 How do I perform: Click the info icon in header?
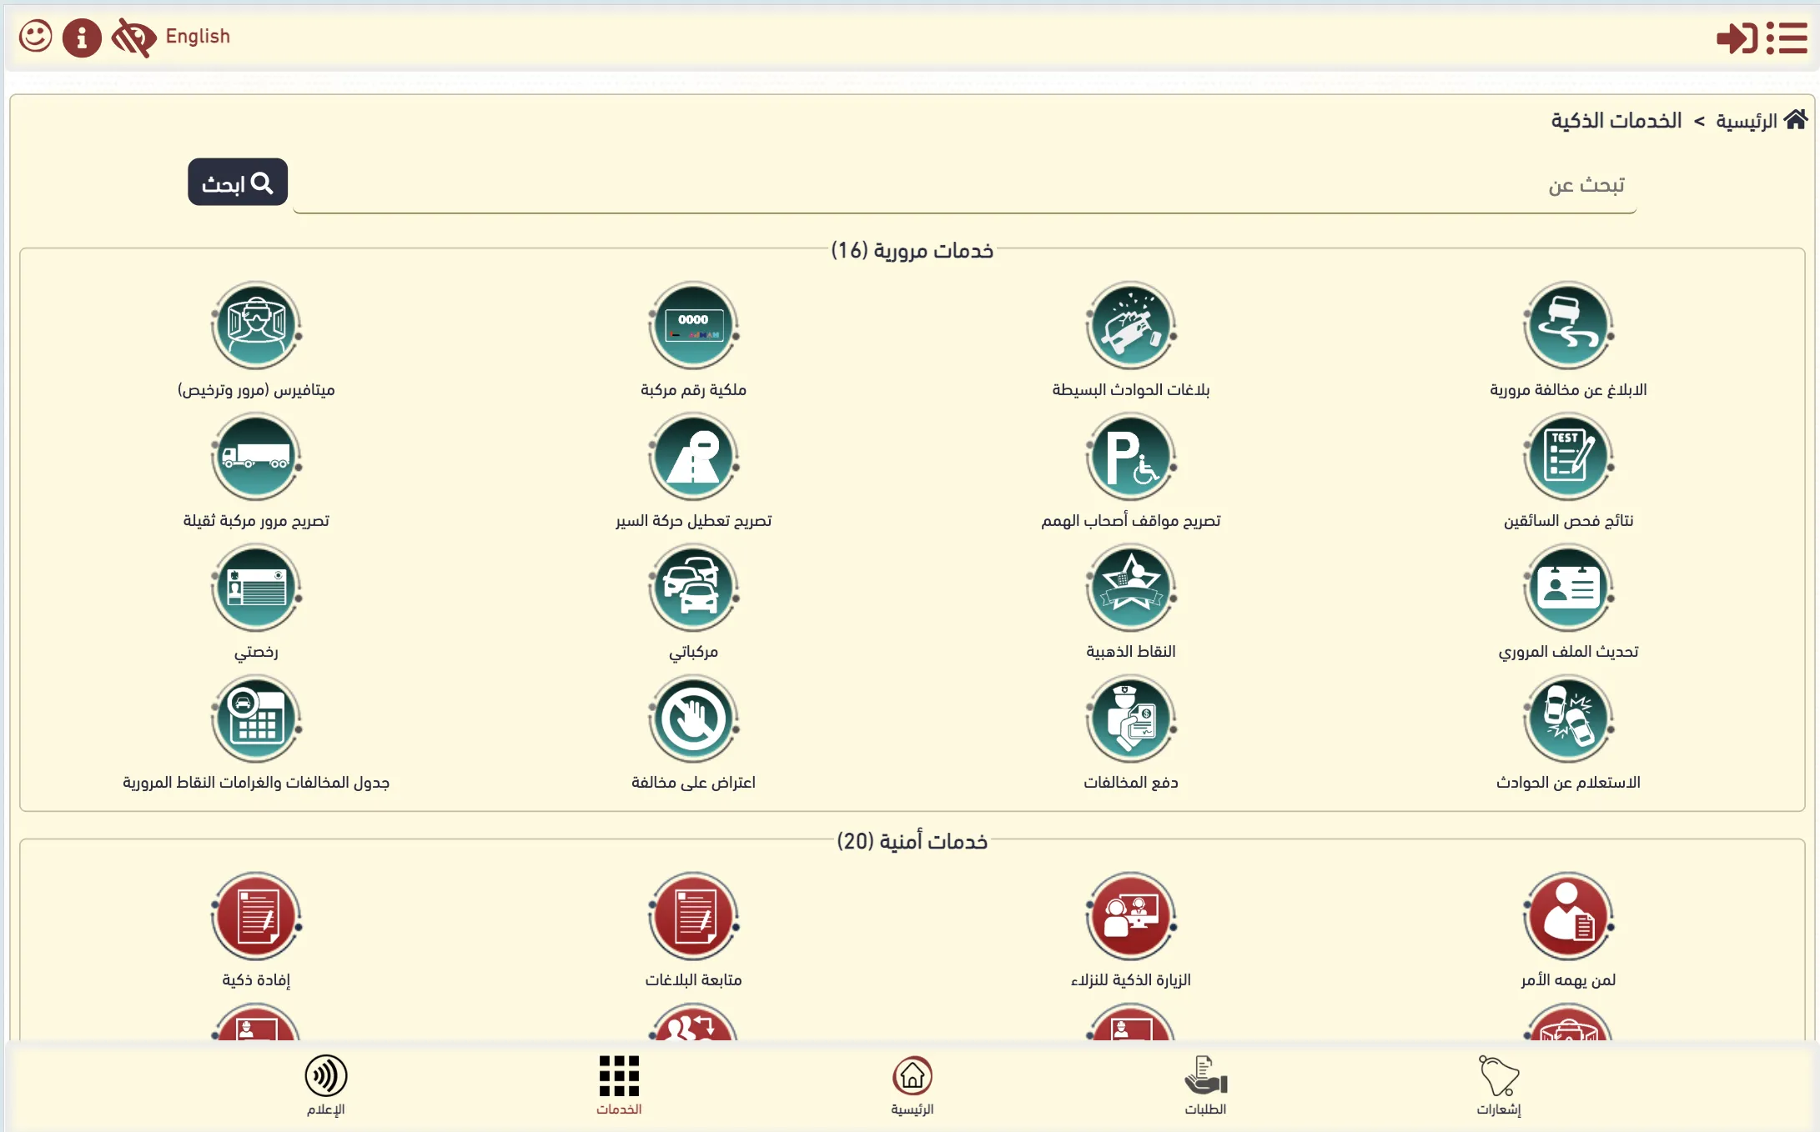(x=82, y=38)
